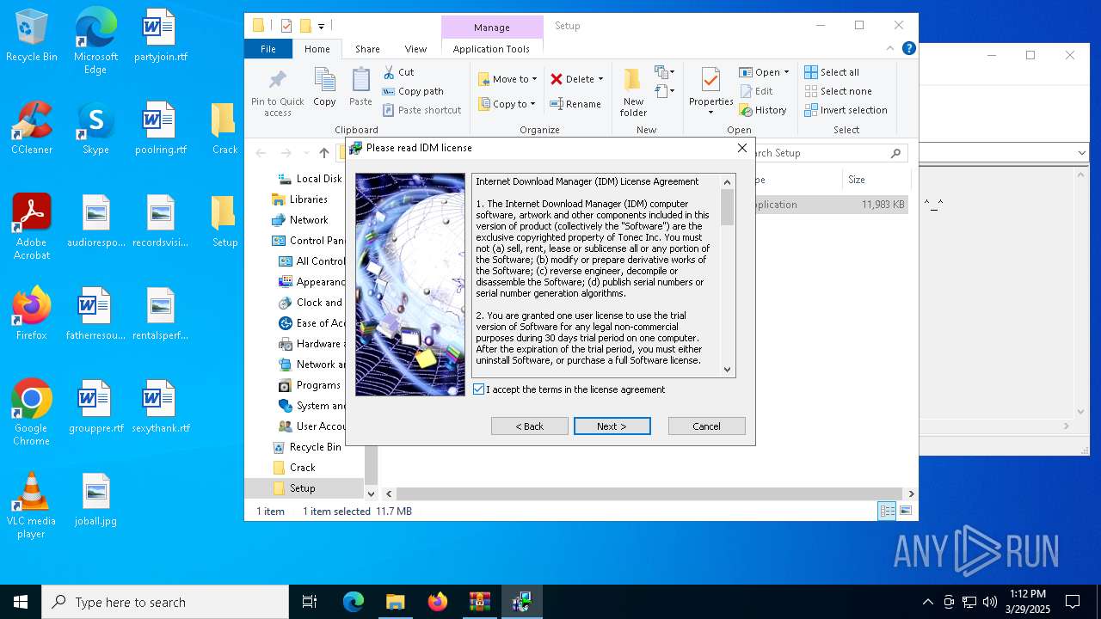Select Firefox desktop shortcut
The height and width of the screenshot is (619, 1101).
point(32,314)
